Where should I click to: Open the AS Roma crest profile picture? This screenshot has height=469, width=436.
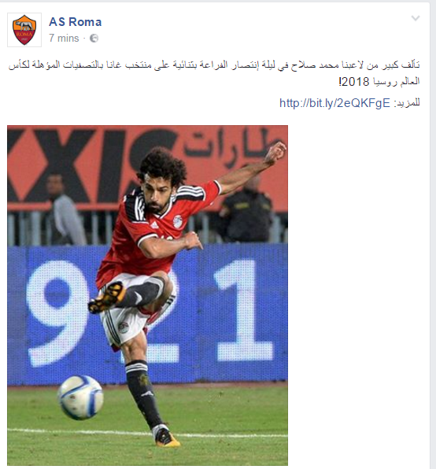tap(24, 30)
